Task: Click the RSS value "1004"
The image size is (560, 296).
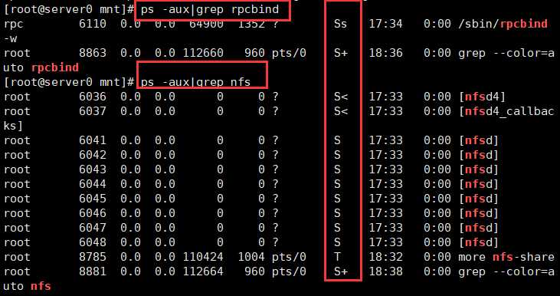Action: point(251,257)
